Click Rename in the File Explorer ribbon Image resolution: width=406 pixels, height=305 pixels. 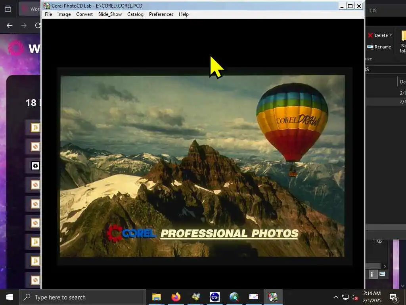(x=379, y=47)
